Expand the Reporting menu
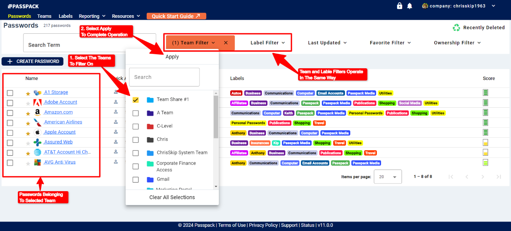This screenshot has height=231, width=511. point(92,16)
